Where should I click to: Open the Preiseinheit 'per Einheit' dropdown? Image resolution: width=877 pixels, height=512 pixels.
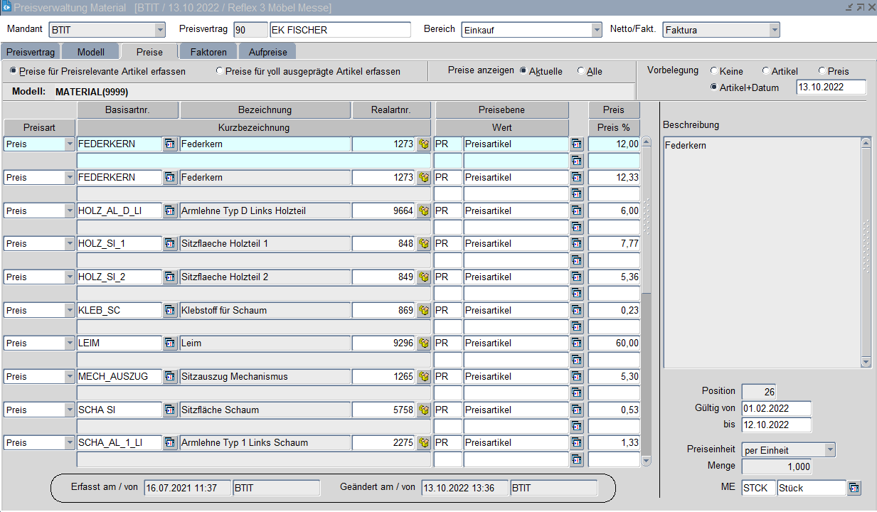click(x=829, y=449)
